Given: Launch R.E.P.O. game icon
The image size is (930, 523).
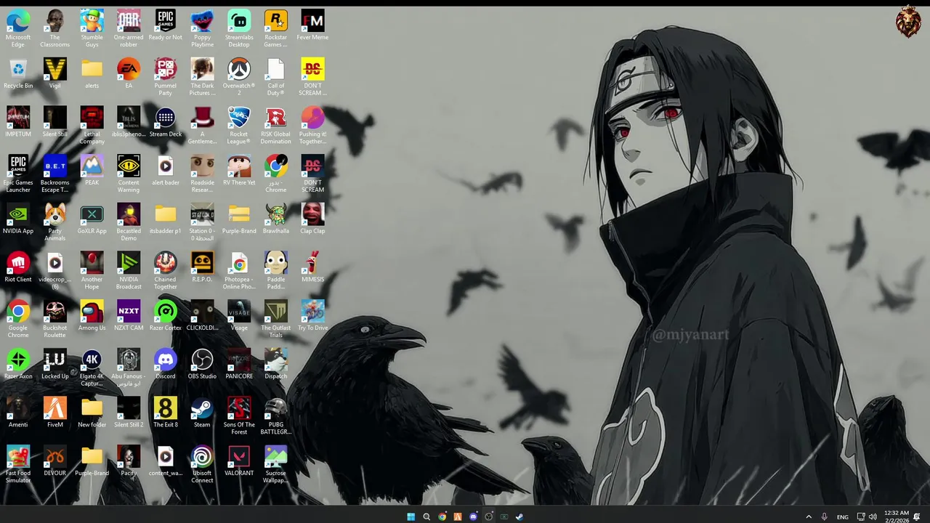Looking at the screenshot, I should [x=202, y=267].
